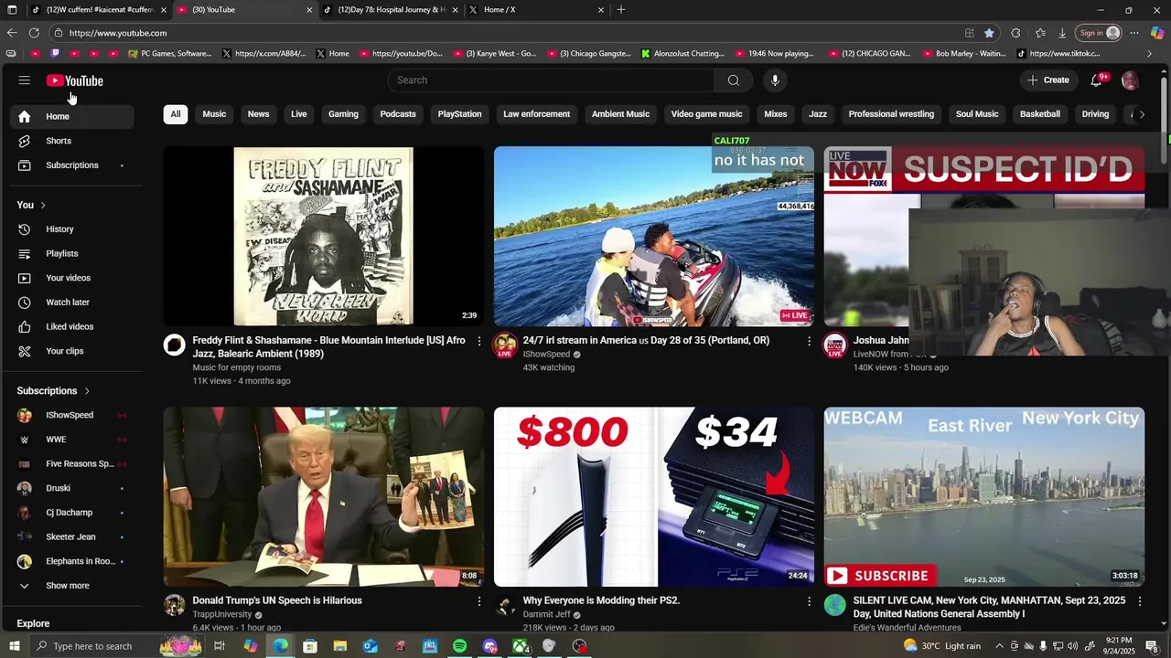Open the Shorts sidebar item
Image resolution: width=1171 pixels, height=658 pixels.
[x=72, y=141]
